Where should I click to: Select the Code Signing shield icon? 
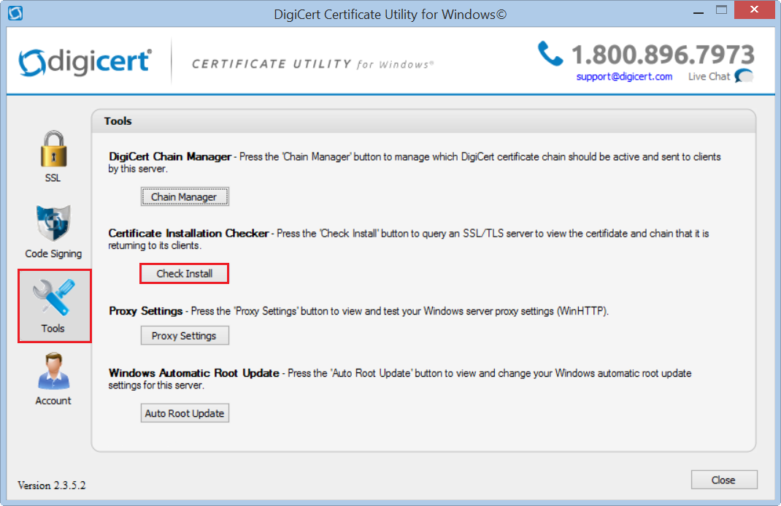tap(53, 225)
